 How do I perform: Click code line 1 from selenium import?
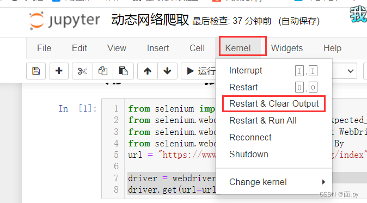click(172, 108)
